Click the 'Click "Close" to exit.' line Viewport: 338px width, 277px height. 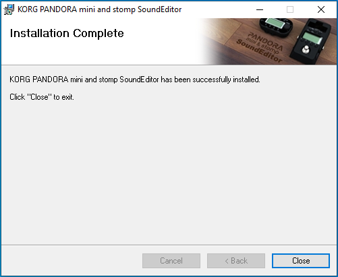pos(42,97)
